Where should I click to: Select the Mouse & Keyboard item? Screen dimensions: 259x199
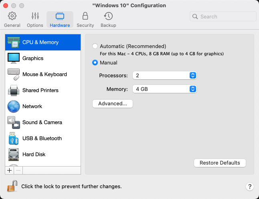[x=43, y=74]
